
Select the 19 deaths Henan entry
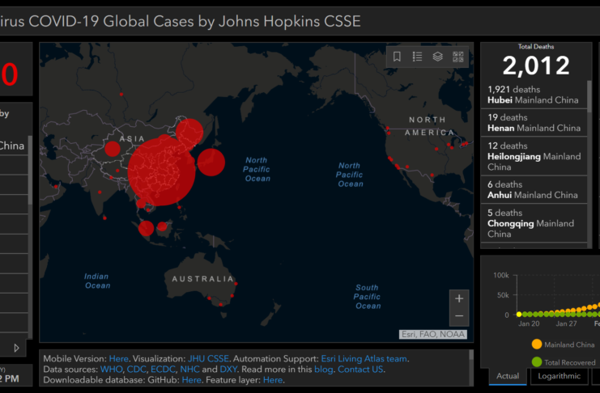(x=534, y=123)
